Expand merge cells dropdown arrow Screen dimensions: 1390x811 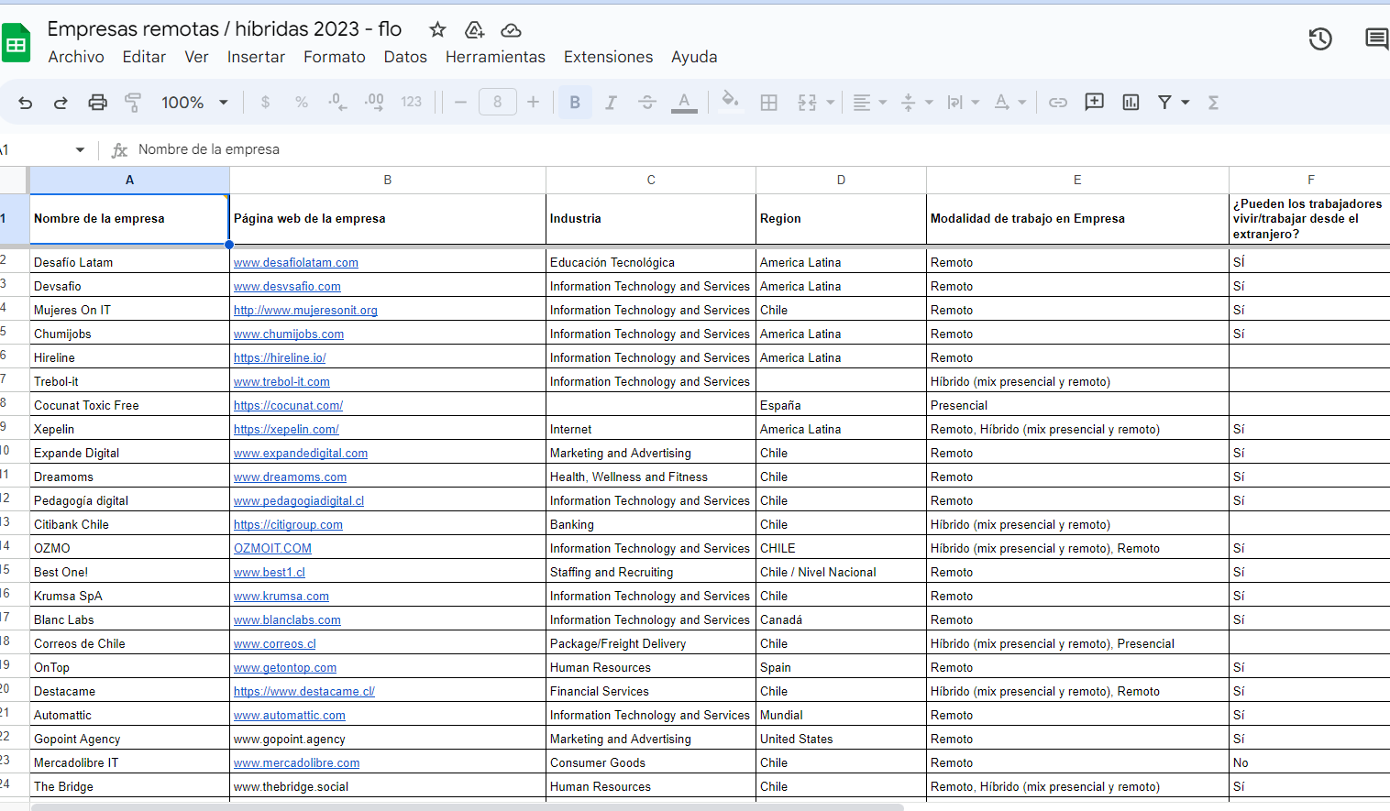[831, 103]
